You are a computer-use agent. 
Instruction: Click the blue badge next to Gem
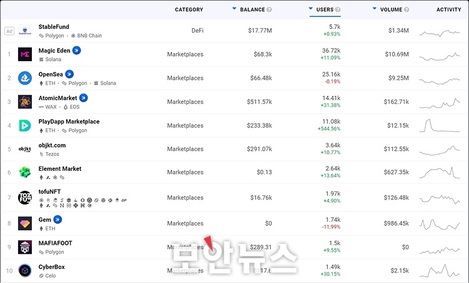pyautogui.click(x=58, y=219)
